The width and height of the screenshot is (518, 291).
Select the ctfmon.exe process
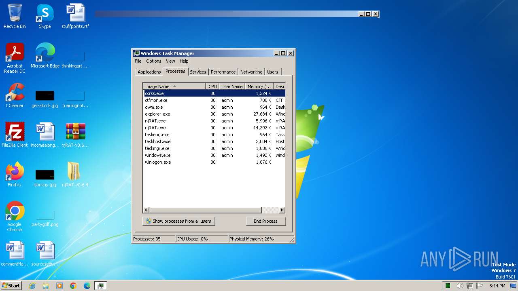[214, 100]
